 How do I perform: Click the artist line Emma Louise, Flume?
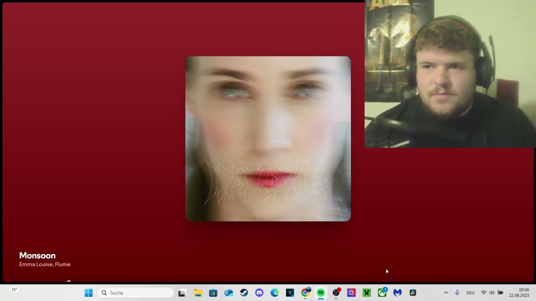pos(45,264)
